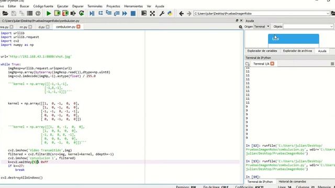Close the Terminal 1/A tab

[272, 64]
